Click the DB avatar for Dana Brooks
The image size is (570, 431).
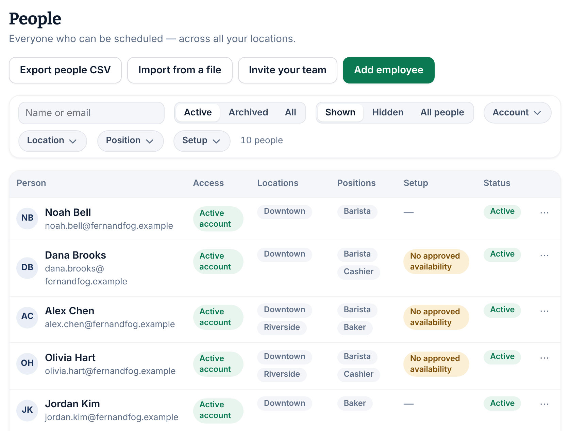(27, 268)
